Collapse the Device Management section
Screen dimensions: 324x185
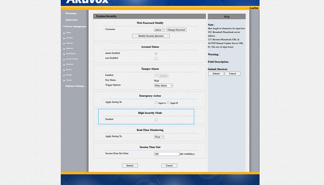(64, 27)
